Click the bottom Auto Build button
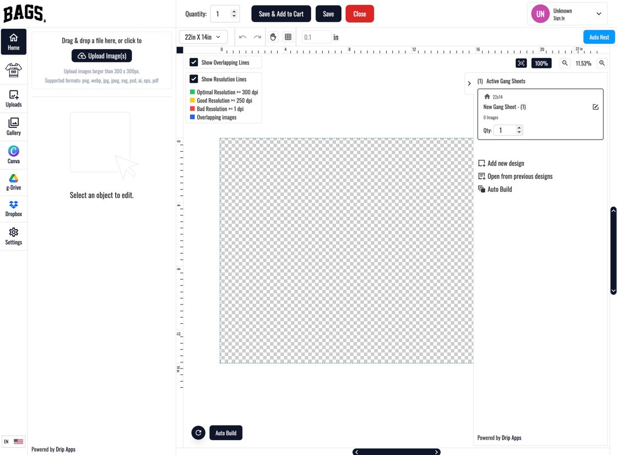This screenshot has width=617, height=455. (x=226, y=432)
